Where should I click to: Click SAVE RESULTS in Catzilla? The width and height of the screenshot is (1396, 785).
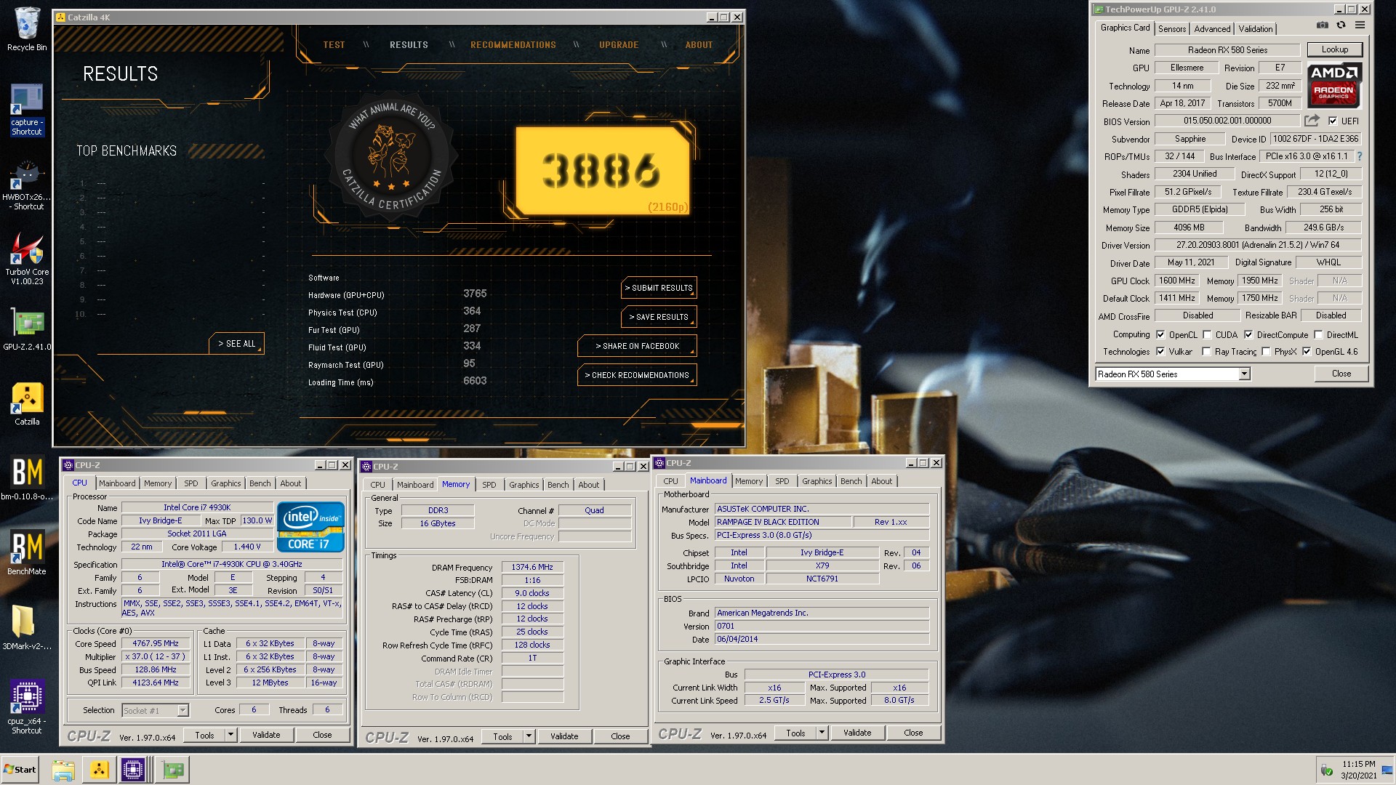coord(659,317)
